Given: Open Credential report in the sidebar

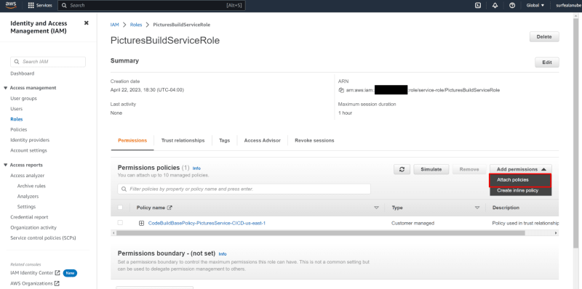Looking at the screenshot, I should (29, 217).
